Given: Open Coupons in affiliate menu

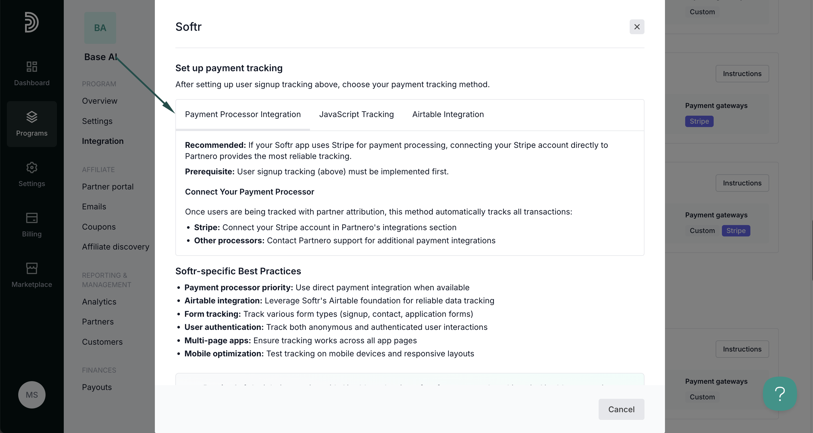Looking at the screenshot, I should (99, 227).
